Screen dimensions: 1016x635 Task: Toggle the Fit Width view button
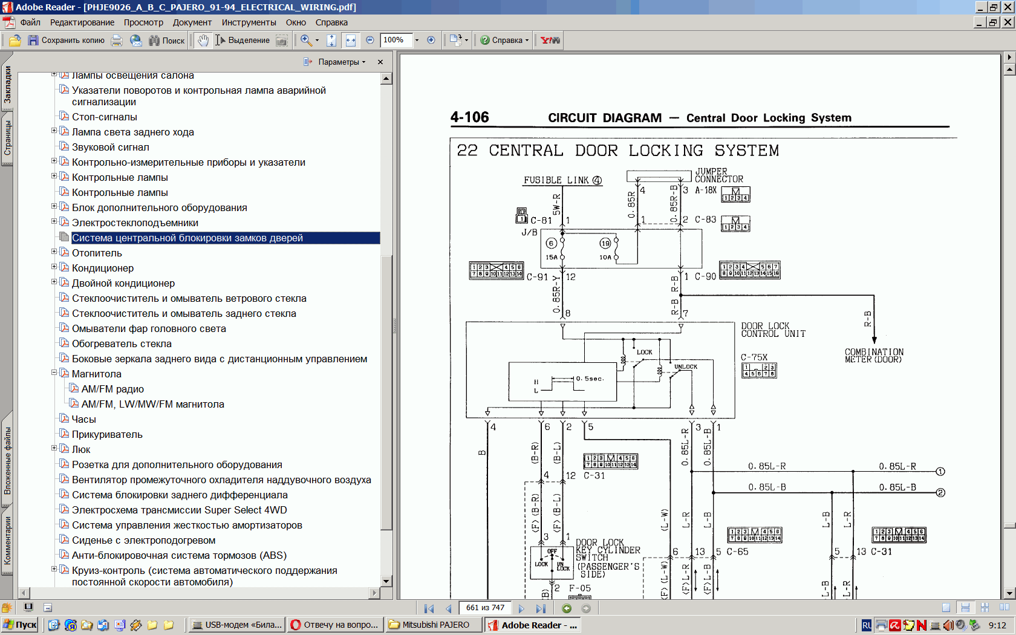[351, 41]
